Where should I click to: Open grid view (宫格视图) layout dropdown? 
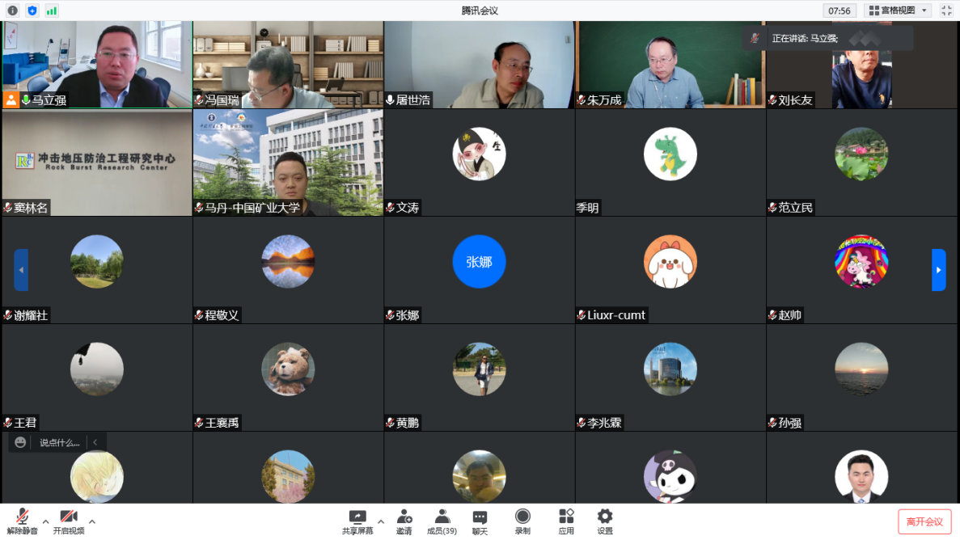tap(898, 11)
